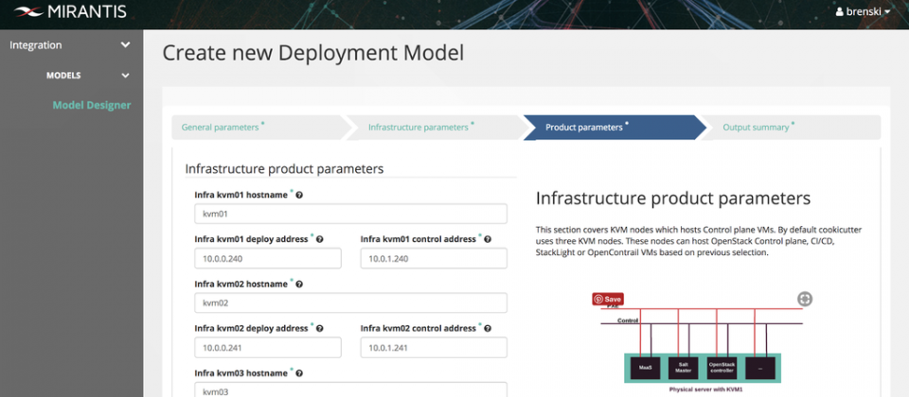The width and height of the screenshot is (909, 397).
Task: Show help for kvm01 deploy address
Action: coord(320,239)
